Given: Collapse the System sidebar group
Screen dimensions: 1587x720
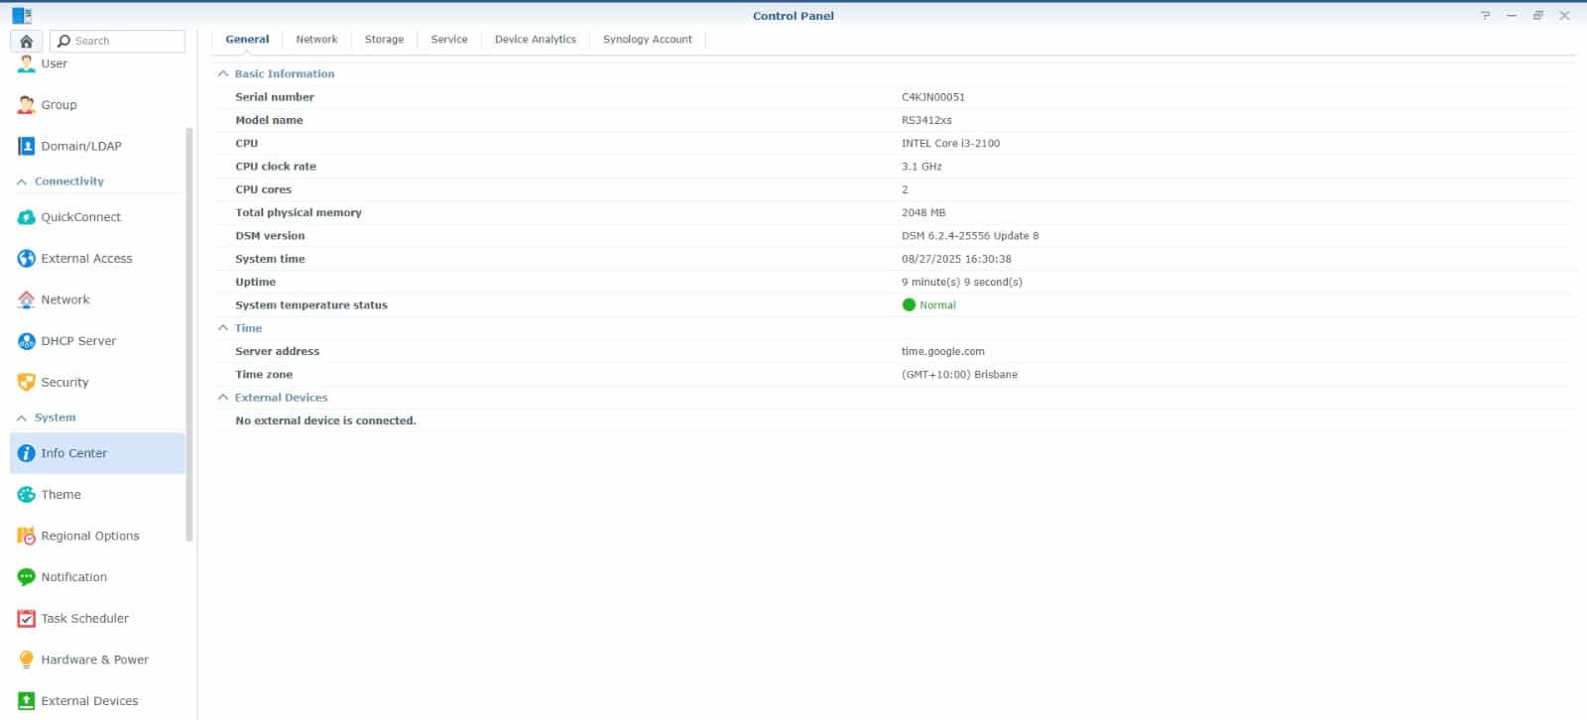Looking at the screenshot, I should point(22,419).
